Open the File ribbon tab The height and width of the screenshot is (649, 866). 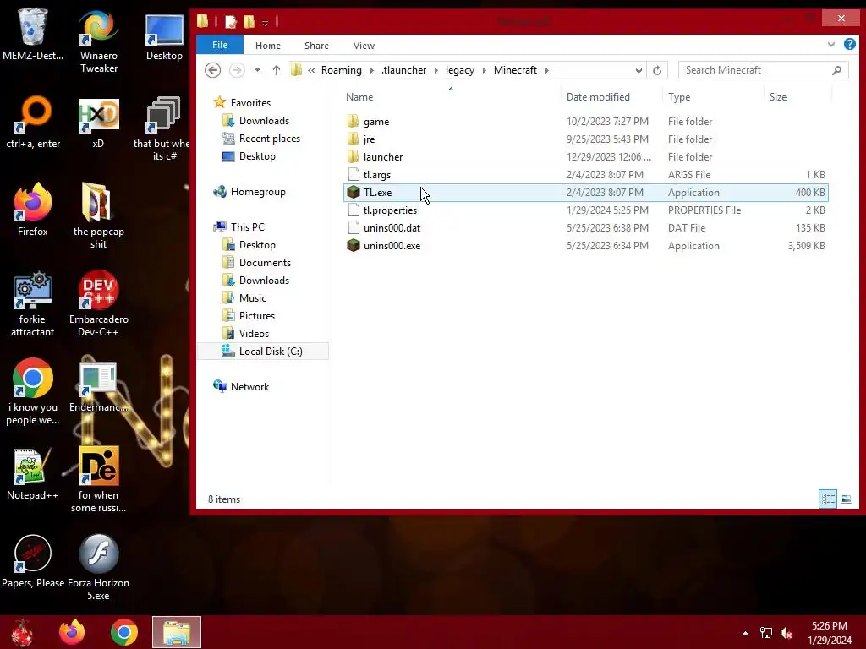220,46
